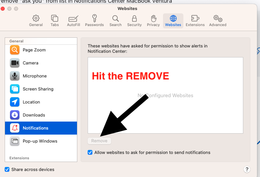Screen dimensions: 260x177
Task: Click the Extensions section header in sidebar
Action: point(19,158)
